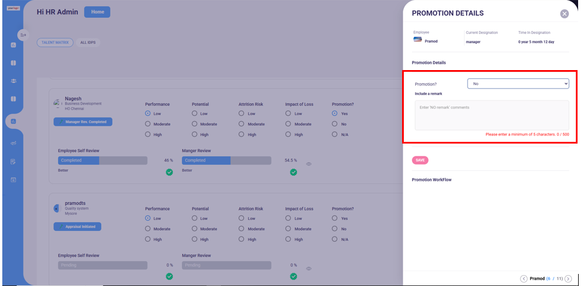581x286 pixels.
Task: Click Nagesh's Manager Rev. Completed status button
Action: [x=83, y=122]
